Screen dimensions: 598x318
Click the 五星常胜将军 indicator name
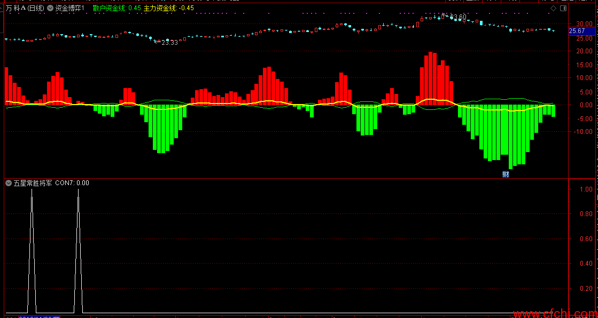coord(33,183)
